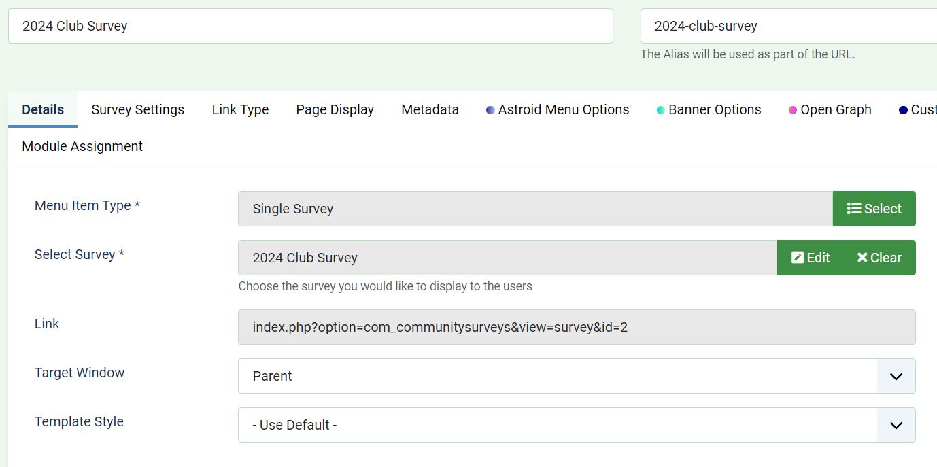This screenshot has width=937, height=467.
Task: Click the Astroid Menu Options purple dot
Action: (490, 110)
